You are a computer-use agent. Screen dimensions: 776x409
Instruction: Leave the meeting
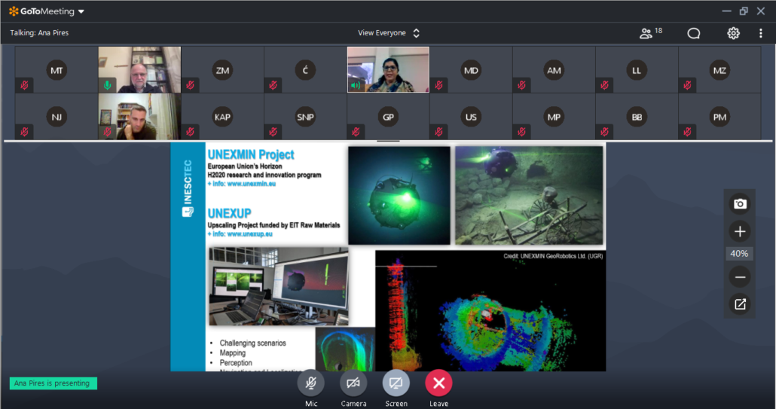[438, 383]
